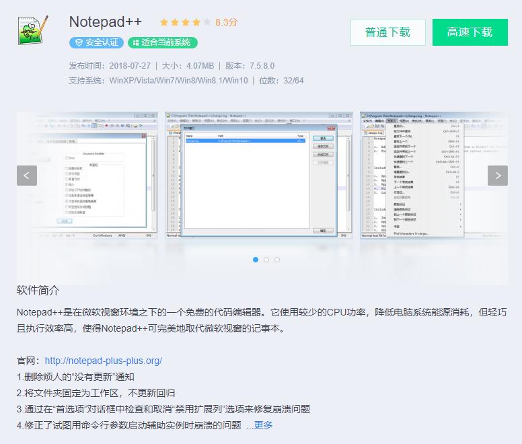
Task: Expand the description with 更多 link
Action: pyautogui.click(x=263, y=425)
